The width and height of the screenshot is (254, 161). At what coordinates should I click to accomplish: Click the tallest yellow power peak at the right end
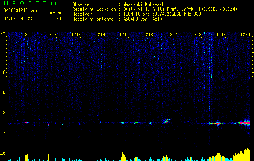pos(248,155)
